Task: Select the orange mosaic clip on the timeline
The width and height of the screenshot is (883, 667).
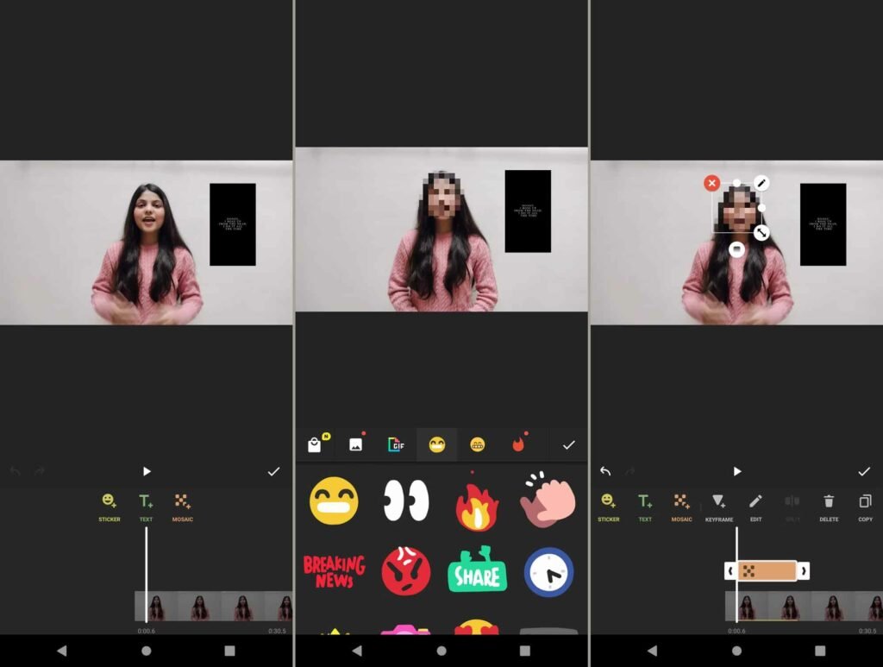Action: pos(767,570)
